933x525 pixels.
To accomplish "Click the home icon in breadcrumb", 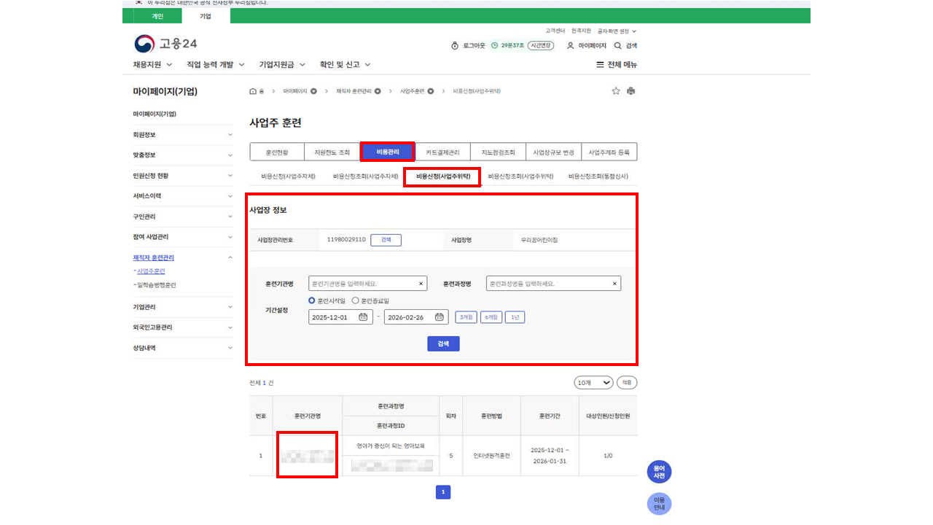I will [x=253, y=91].
